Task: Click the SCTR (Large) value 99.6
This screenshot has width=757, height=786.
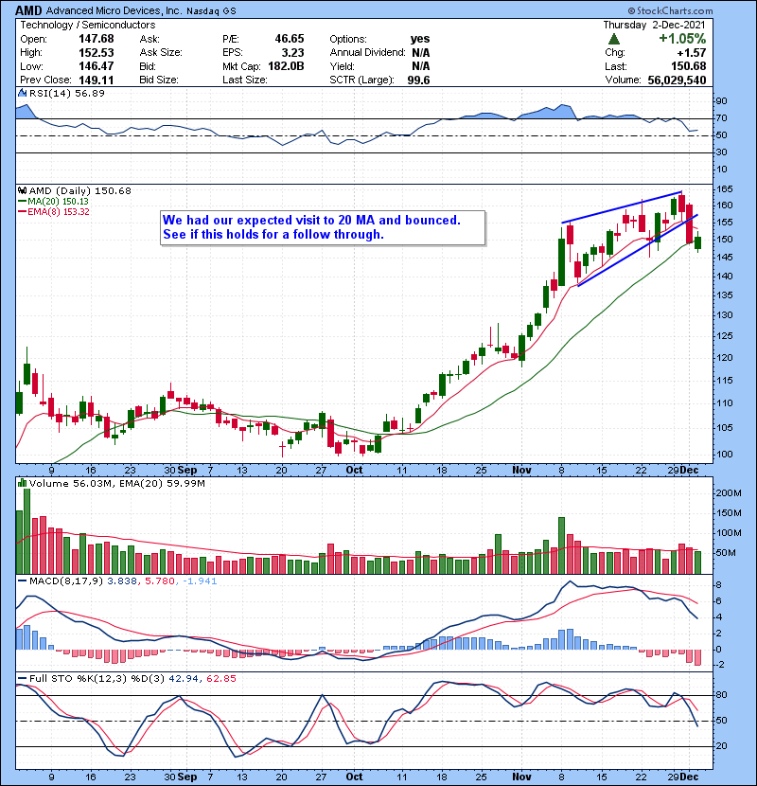Action: [x=418, y=80]
